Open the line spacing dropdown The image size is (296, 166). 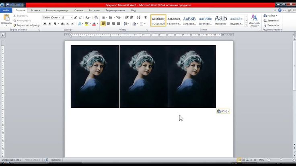[x=126, y=24]
